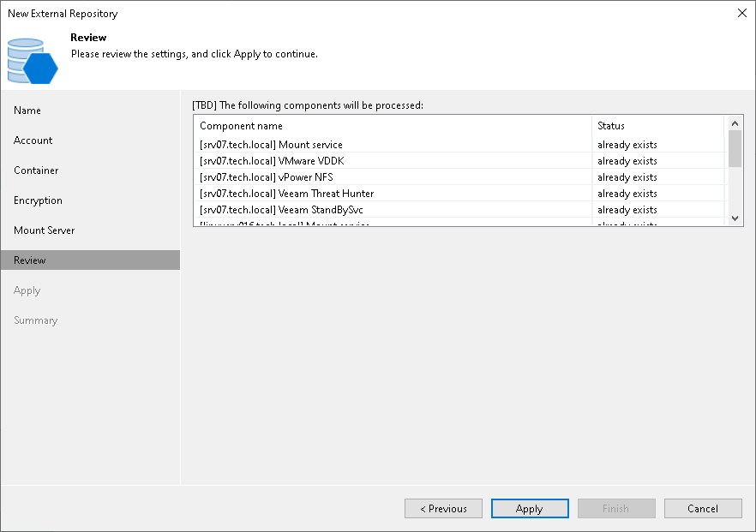Select the Veeam StandBySvc row
756x532 pixels.
[x=459, y=210]
